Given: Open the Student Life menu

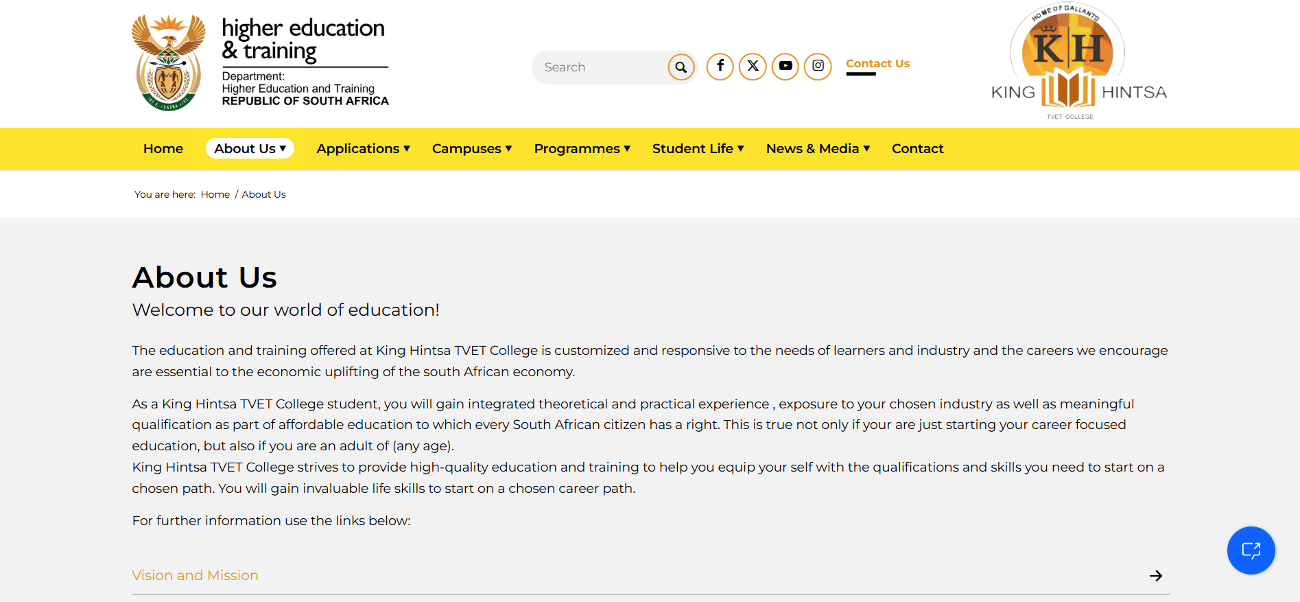Looking at the screenshot, I should coord(698,148).
